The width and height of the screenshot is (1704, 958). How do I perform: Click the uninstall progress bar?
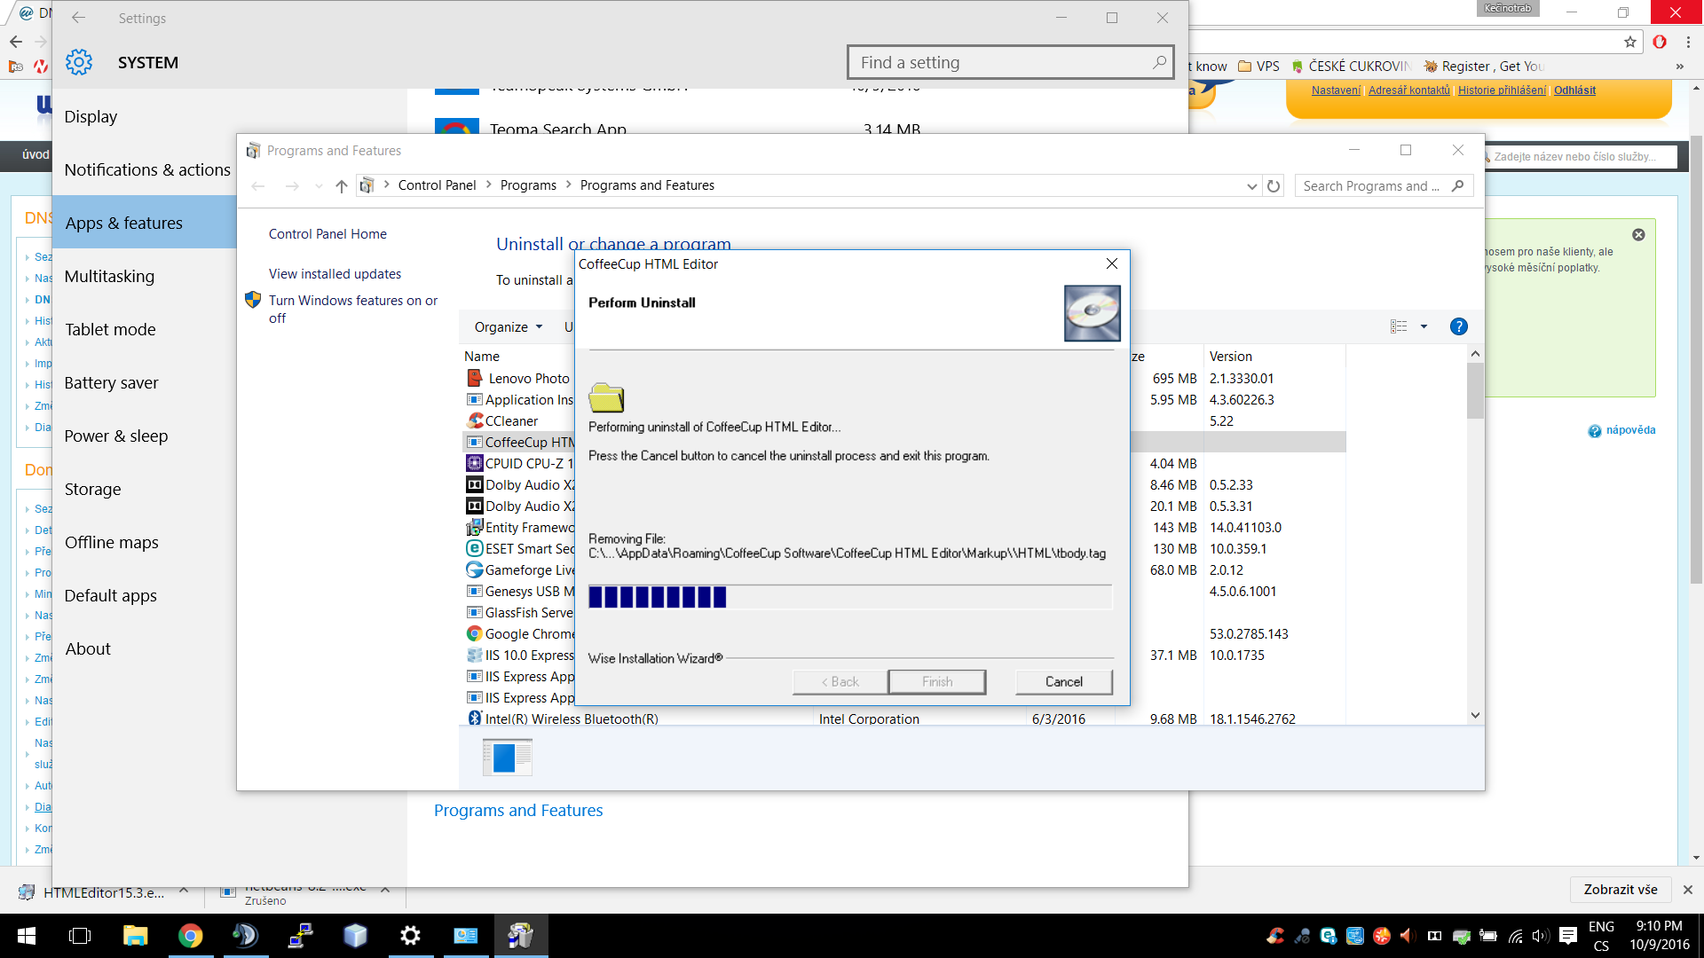click(849, 597)
